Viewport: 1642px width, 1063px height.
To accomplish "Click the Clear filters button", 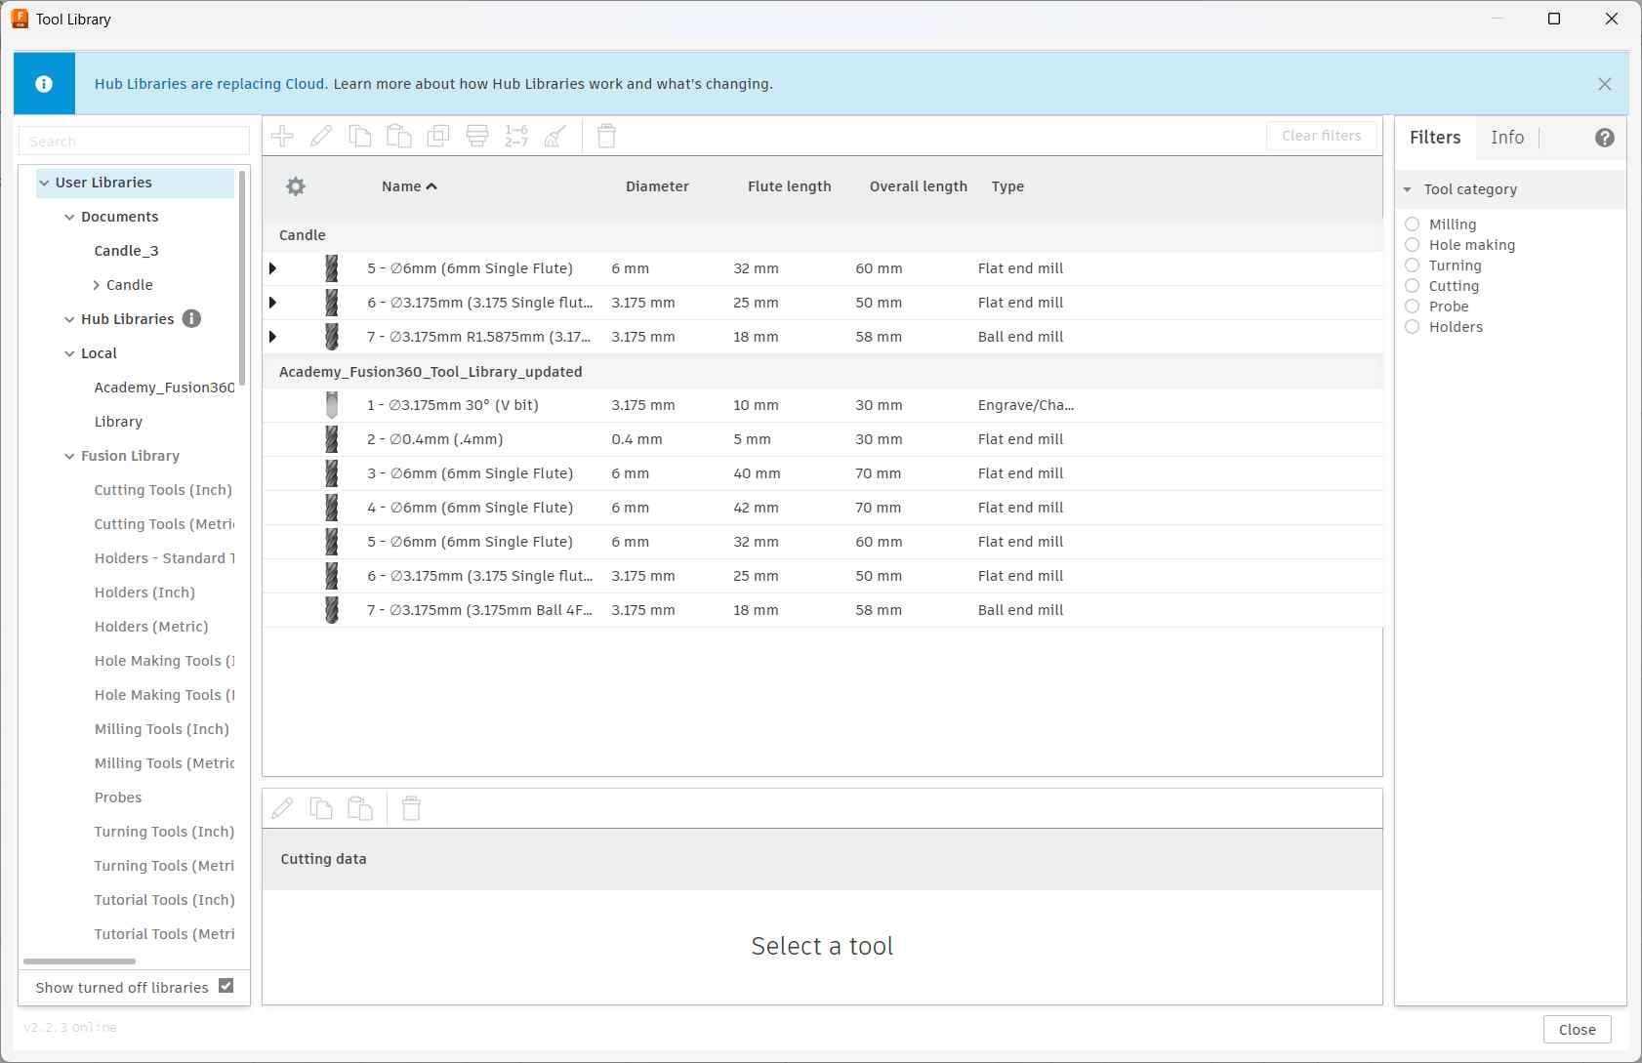I will (x=1322, y=136).
